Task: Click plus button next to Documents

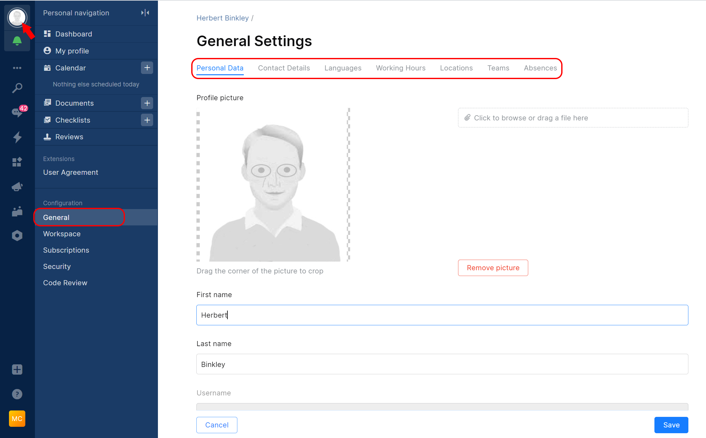Action: 147,103
